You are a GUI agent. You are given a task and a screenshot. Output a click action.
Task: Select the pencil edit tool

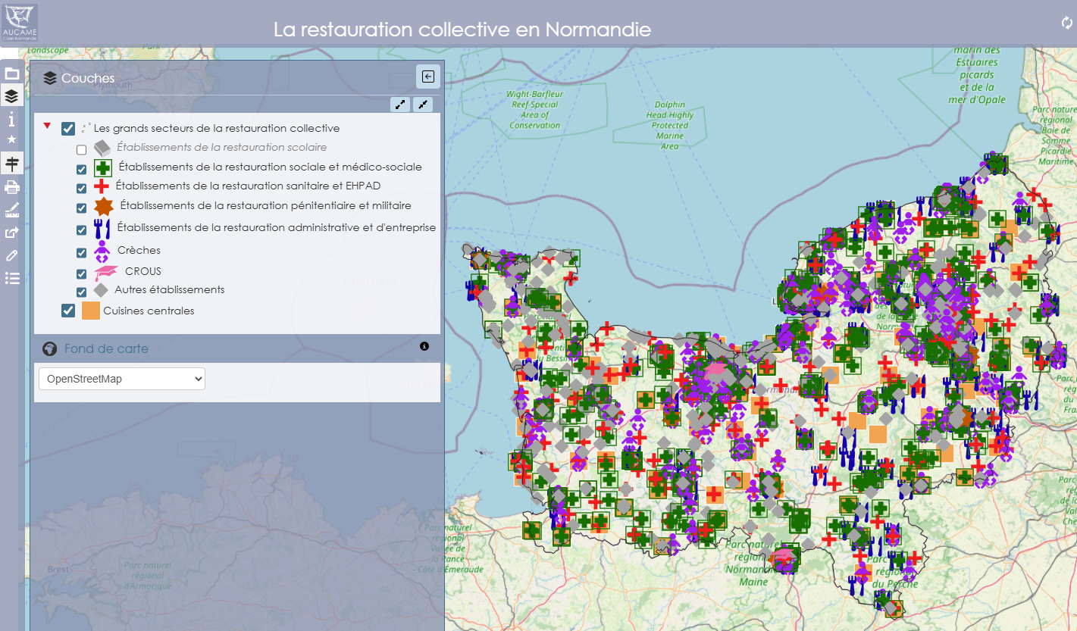pyautogui.click(x=11, y=255)
